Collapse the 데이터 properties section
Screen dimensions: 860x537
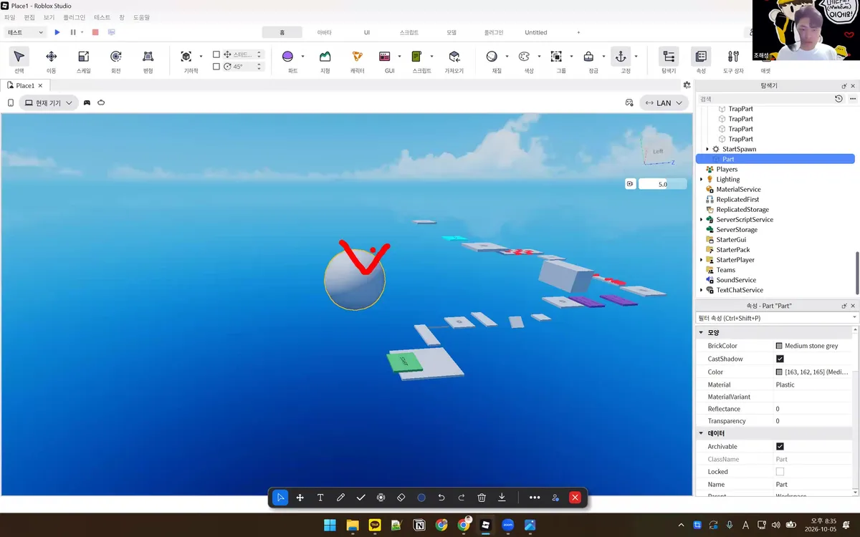[x=701, y=434]
